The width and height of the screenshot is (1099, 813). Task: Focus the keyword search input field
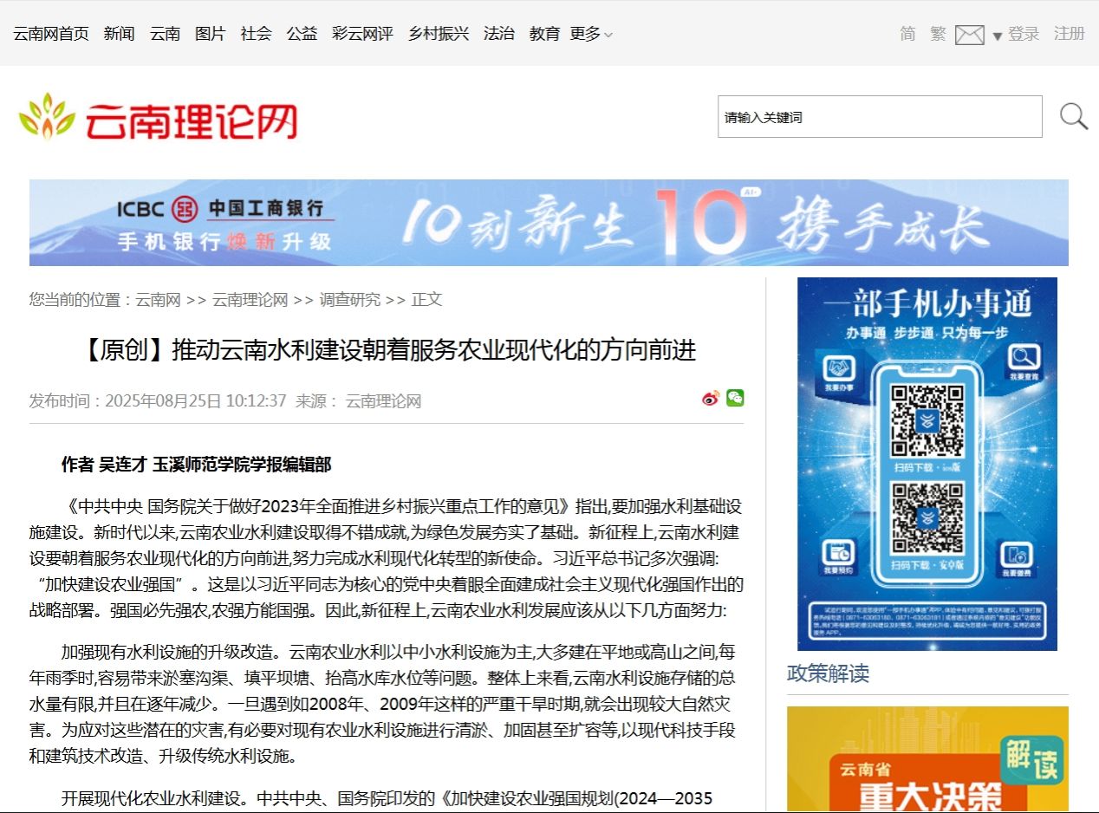coord(879,117)
